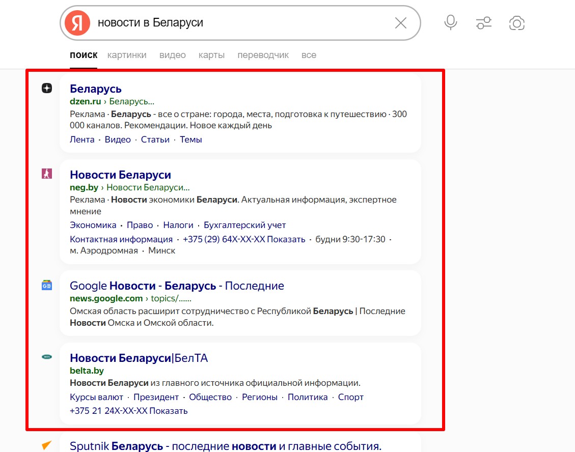Open the neg.by result title Новости Беларуси
575x452 pixels.
pos(120,175)
